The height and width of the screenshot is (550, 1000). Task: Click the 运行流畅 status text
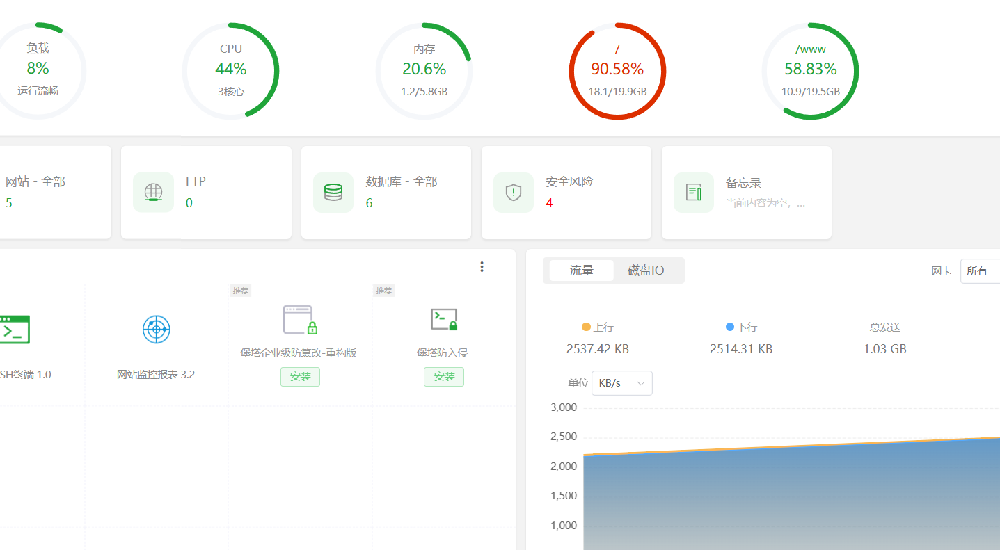pyautogui.click(x=38, y=91)
